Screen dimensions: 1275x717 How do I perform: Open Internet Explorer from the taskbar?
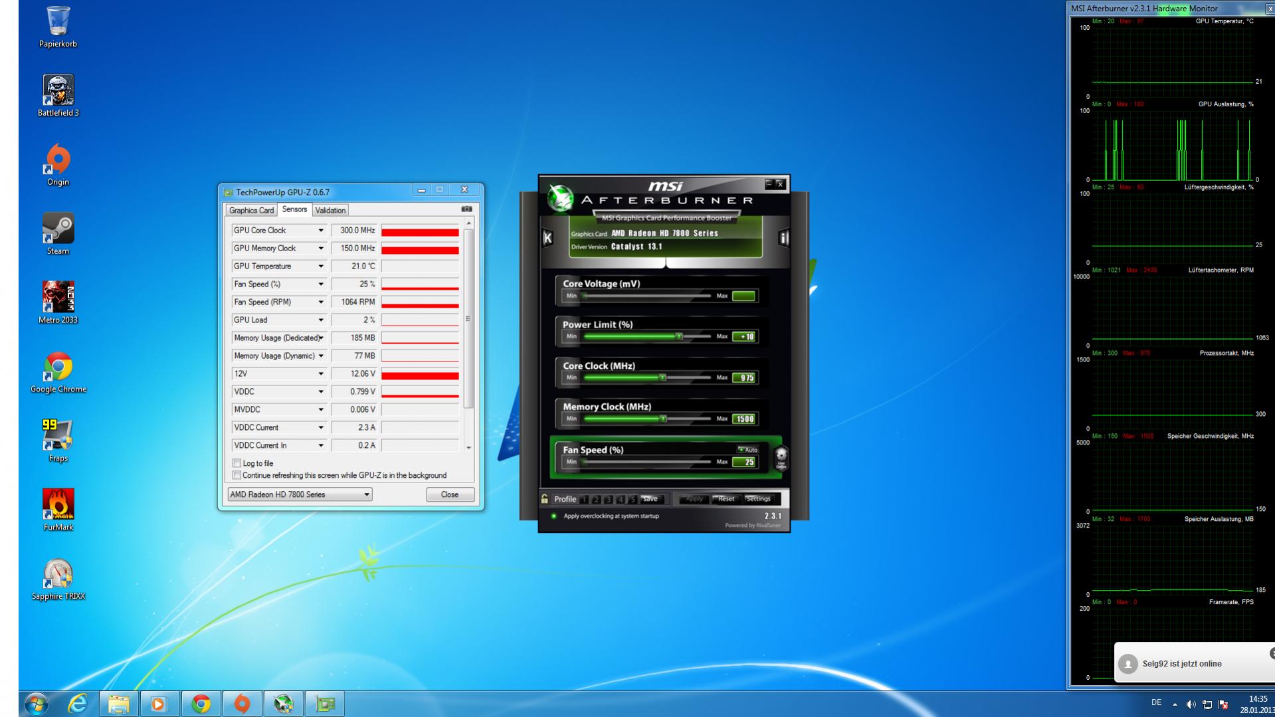click(78, 704)
